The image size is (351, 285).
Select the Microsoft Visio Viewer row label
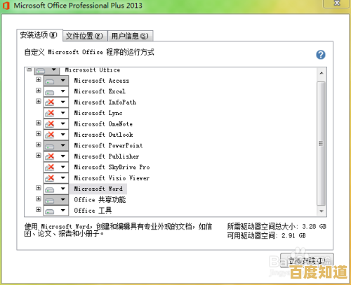click(112, 178)
